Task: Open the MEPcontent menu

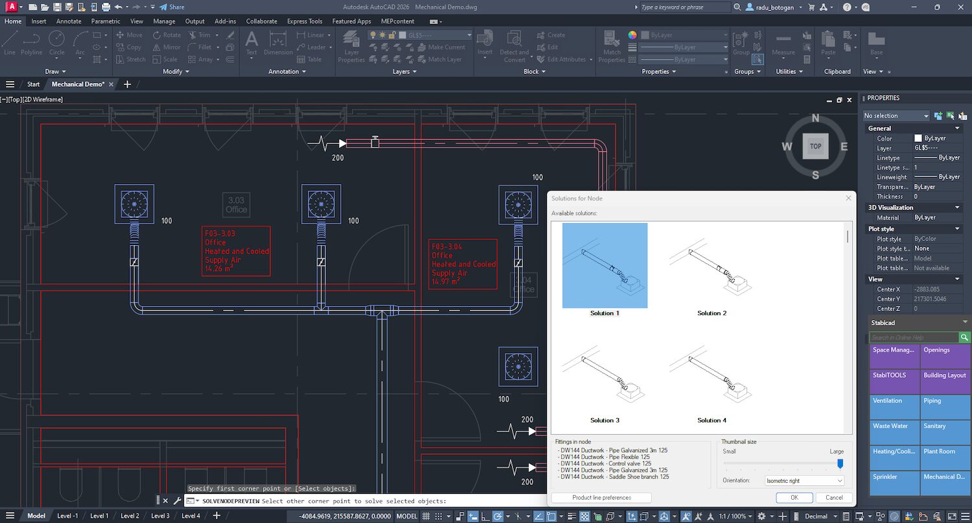Action: [x=399, y=21]
